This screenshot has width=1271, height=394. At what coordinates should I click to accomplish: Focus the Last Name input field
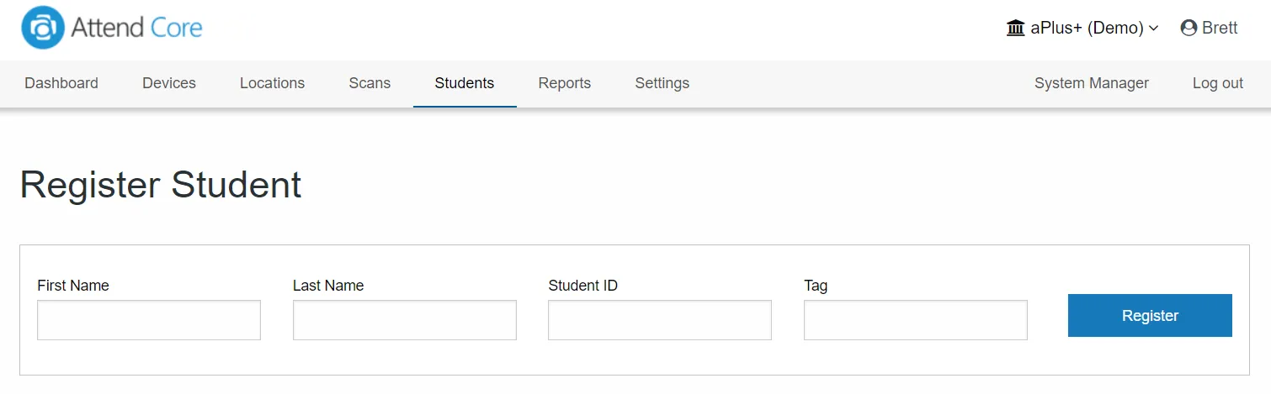(x=405, y=320)
